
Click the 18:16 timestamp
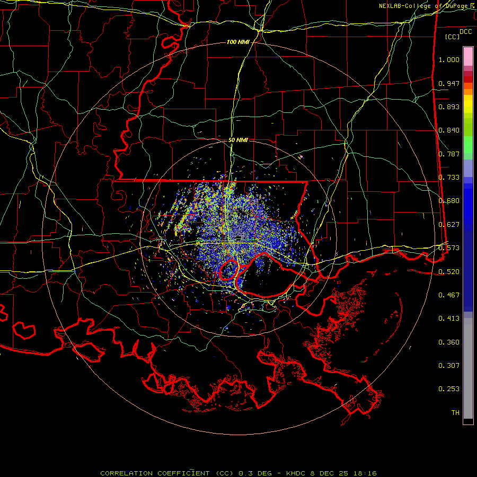coord(365,473)
